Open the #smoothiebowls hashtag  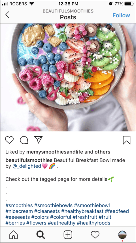coord(54,205)
